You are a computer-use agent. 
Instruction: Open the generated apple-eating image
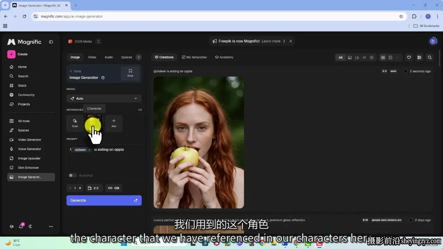(199, 142)
